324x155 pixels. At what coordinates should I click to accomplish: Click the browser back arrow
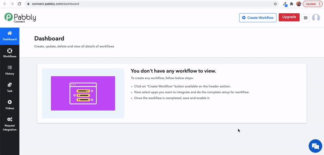coord(5,4)
